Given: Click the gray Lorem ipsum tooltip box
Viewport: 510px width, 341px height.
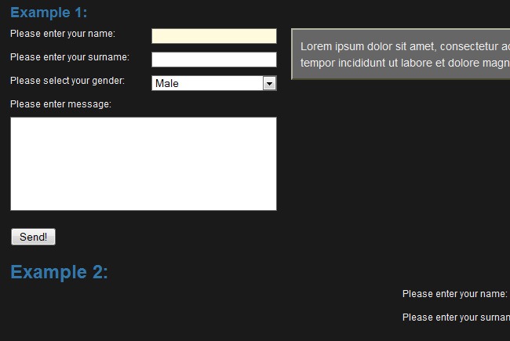Looking at the screenshot, I should click(x=400, y=54).
